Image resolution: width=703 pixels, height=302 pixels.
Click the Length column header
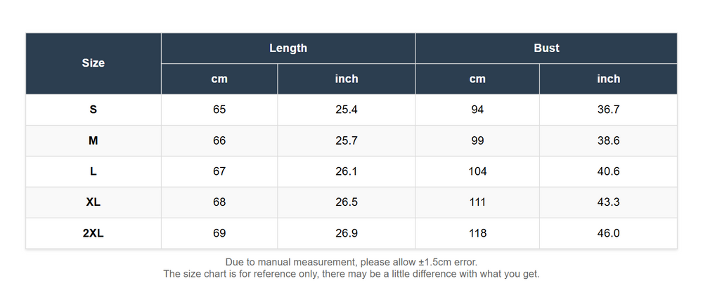click(x=288, y=48)
